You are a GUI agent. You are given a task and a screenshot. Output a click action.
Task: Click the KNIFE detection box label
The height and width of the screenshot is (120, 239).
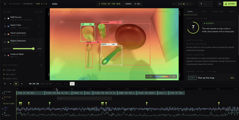109,44
